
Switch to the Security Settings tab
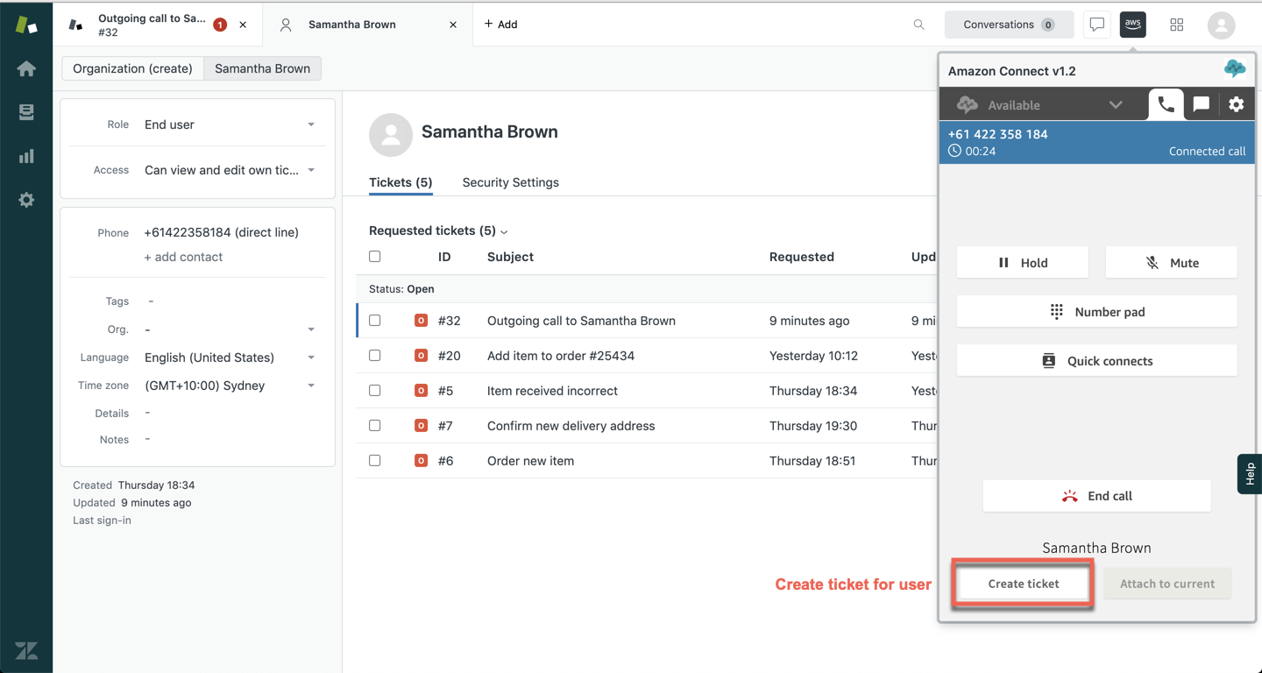point(510,182)
